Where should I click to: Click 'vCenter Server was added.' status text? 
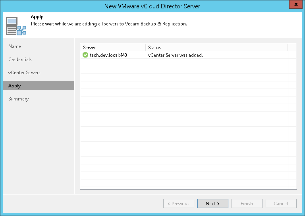[x=175, y=55]
